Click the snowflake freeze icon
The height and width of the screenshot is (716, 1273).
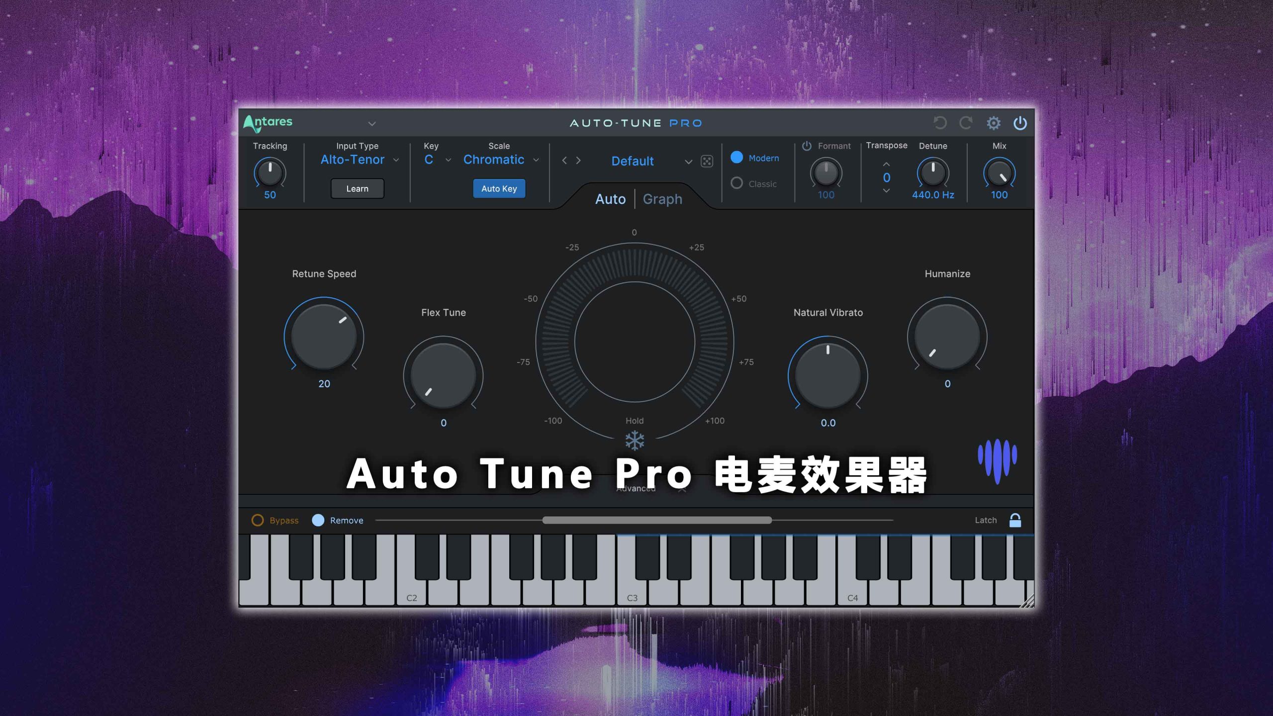tap(635, 439)
